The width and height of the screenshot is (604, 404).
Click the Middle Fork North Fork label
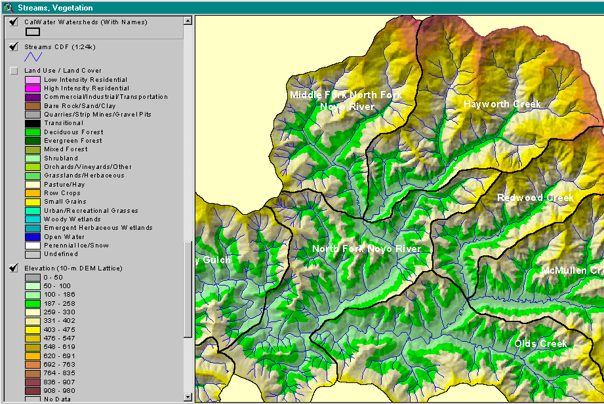click(346, 95)
